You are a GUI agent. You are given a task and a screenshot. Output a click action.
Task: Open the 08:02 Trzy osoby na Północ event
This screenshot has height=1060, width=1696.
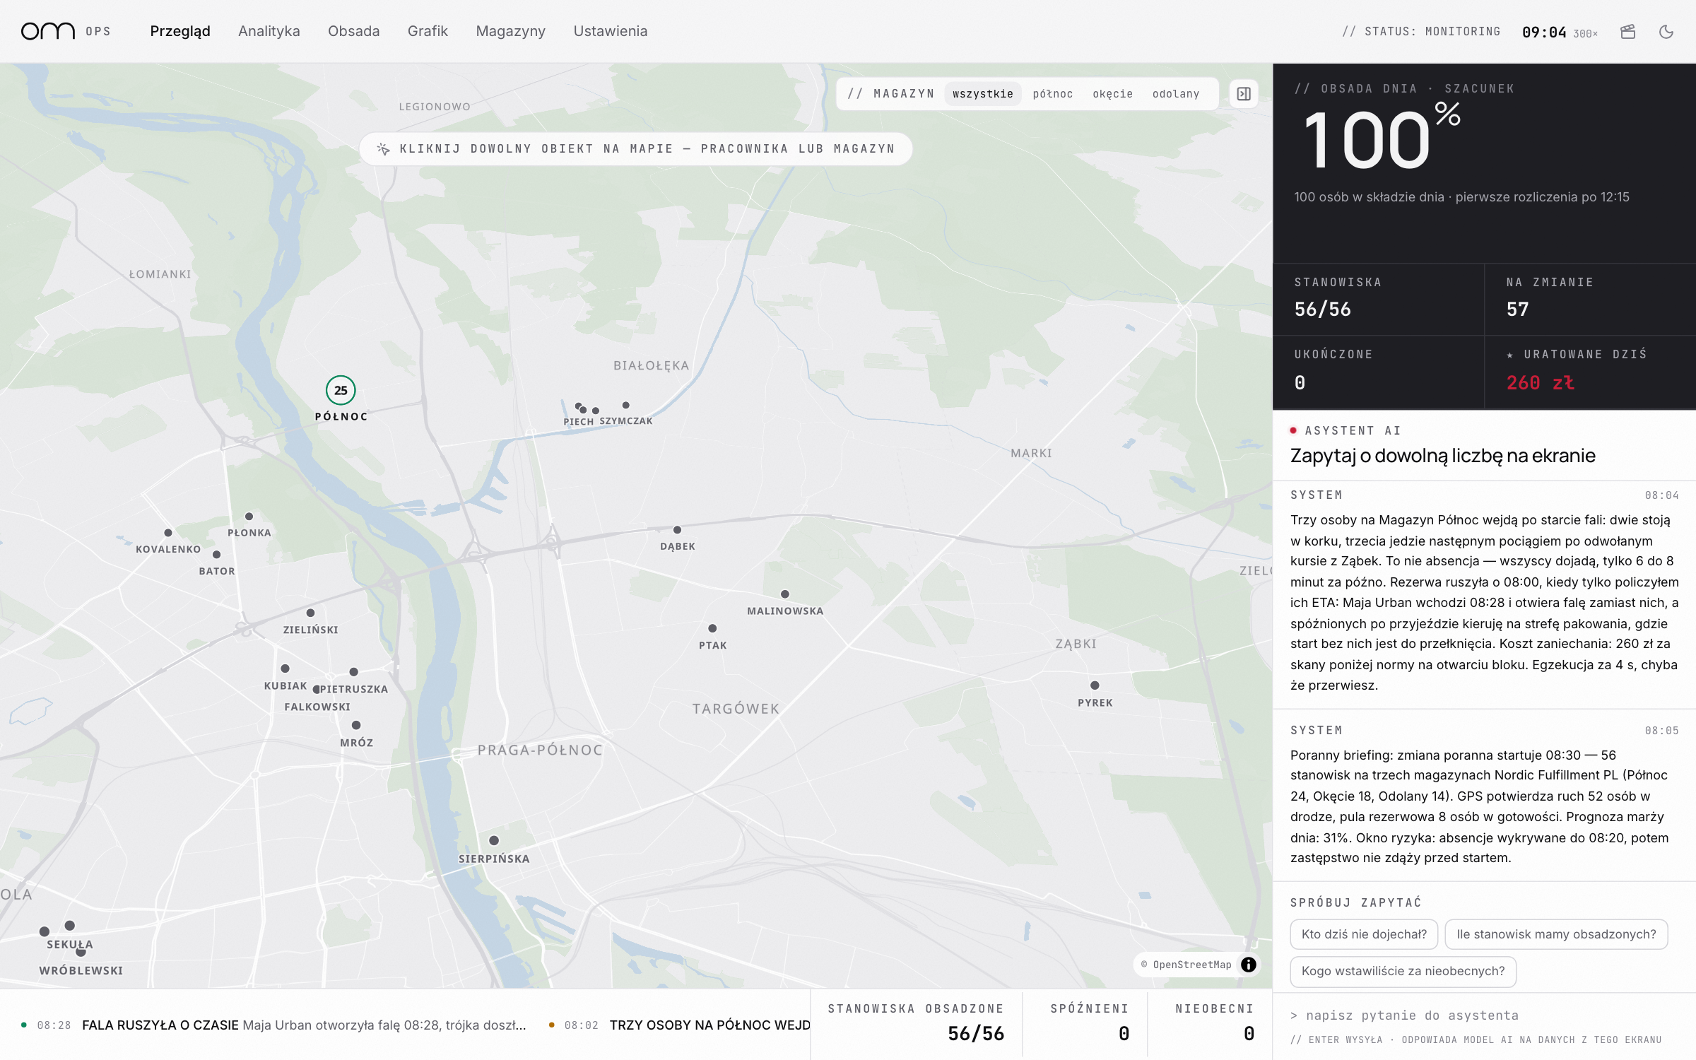point(680,1025)
